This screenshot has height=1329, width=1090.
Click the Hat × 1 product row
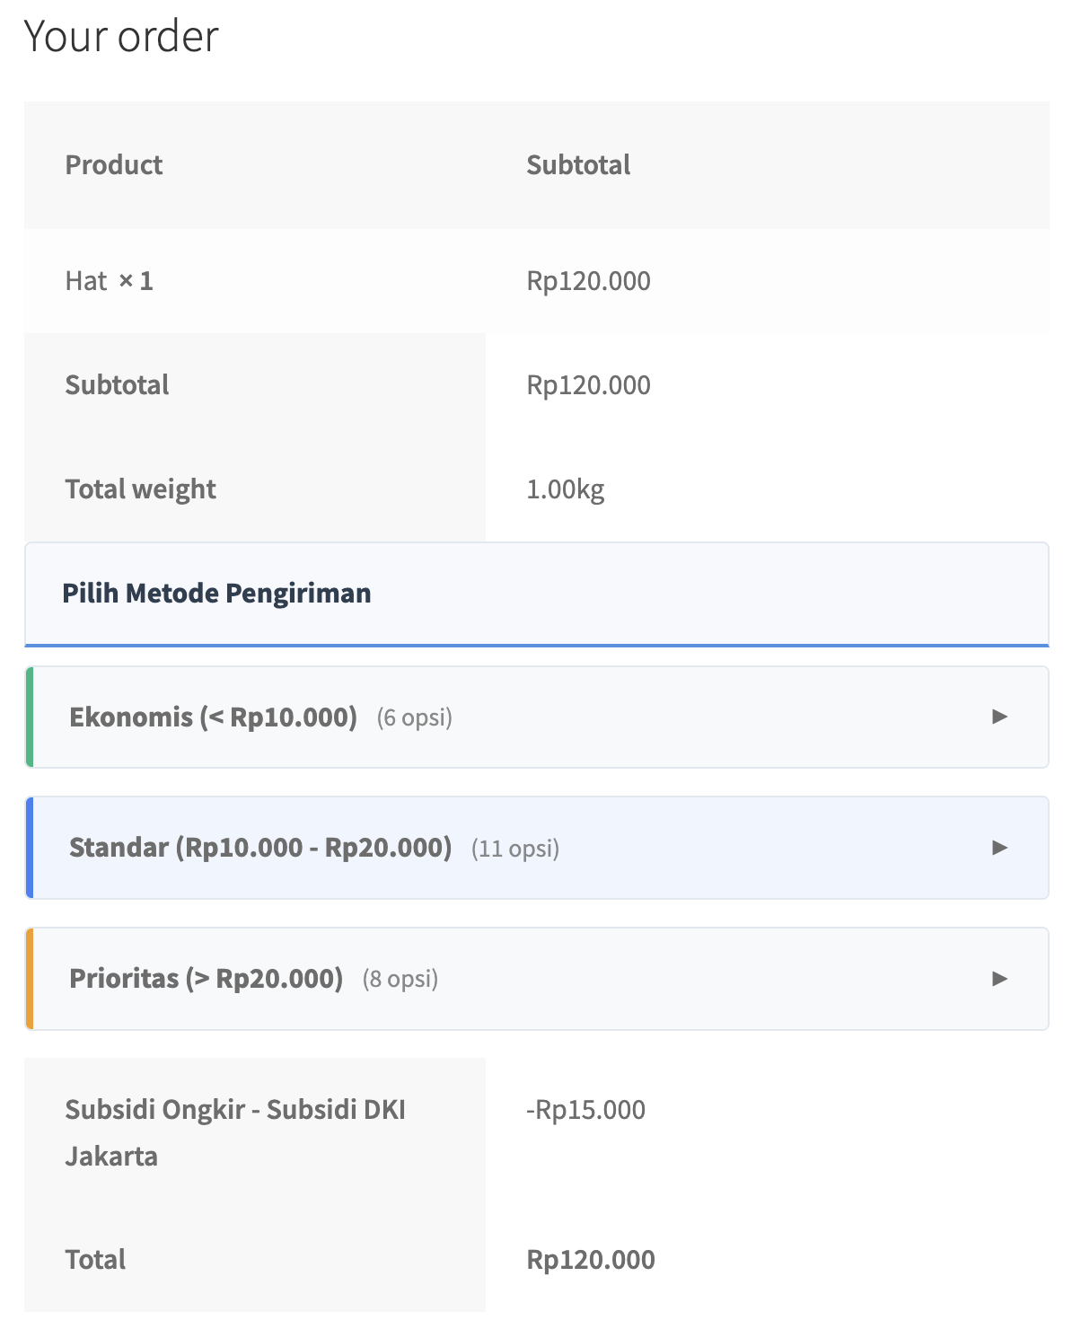click(x=109, y=281)
